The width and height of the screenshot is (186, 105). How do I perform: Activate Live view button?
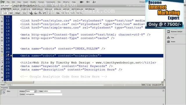point(24,13)
